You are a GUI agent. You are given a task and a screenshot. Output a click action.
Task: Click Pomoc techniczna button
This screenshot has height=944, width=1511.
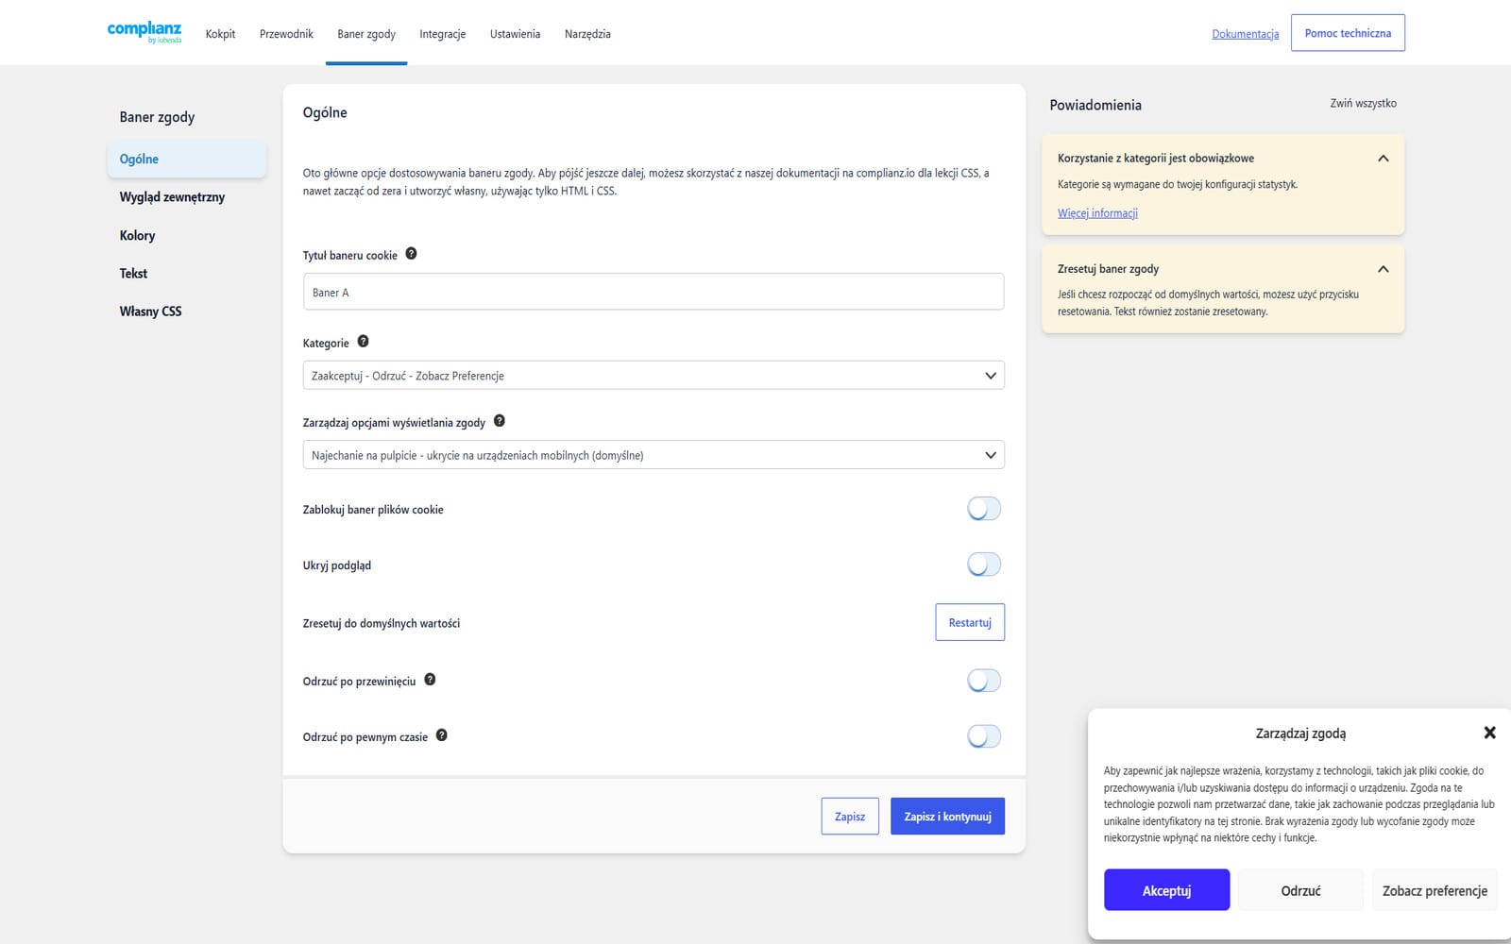1348,33
